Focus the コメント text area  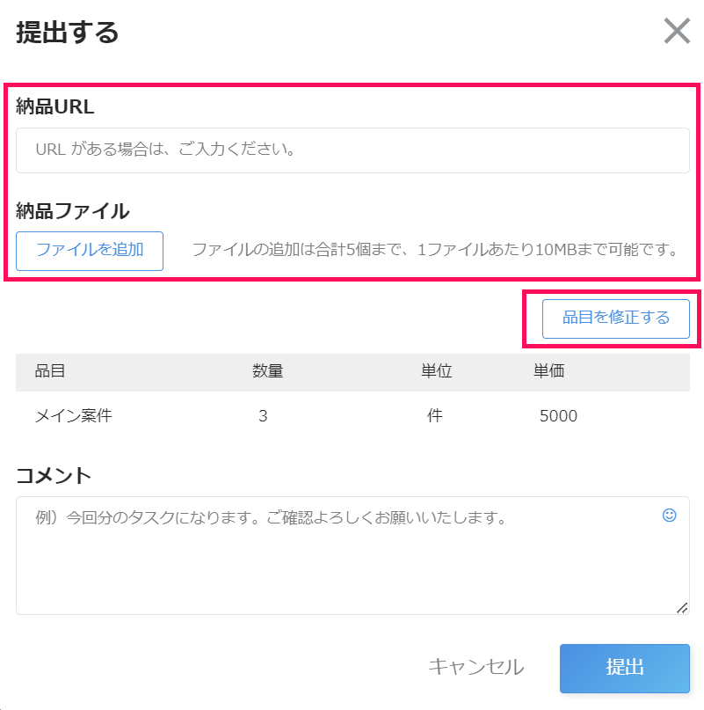point(352,555)
